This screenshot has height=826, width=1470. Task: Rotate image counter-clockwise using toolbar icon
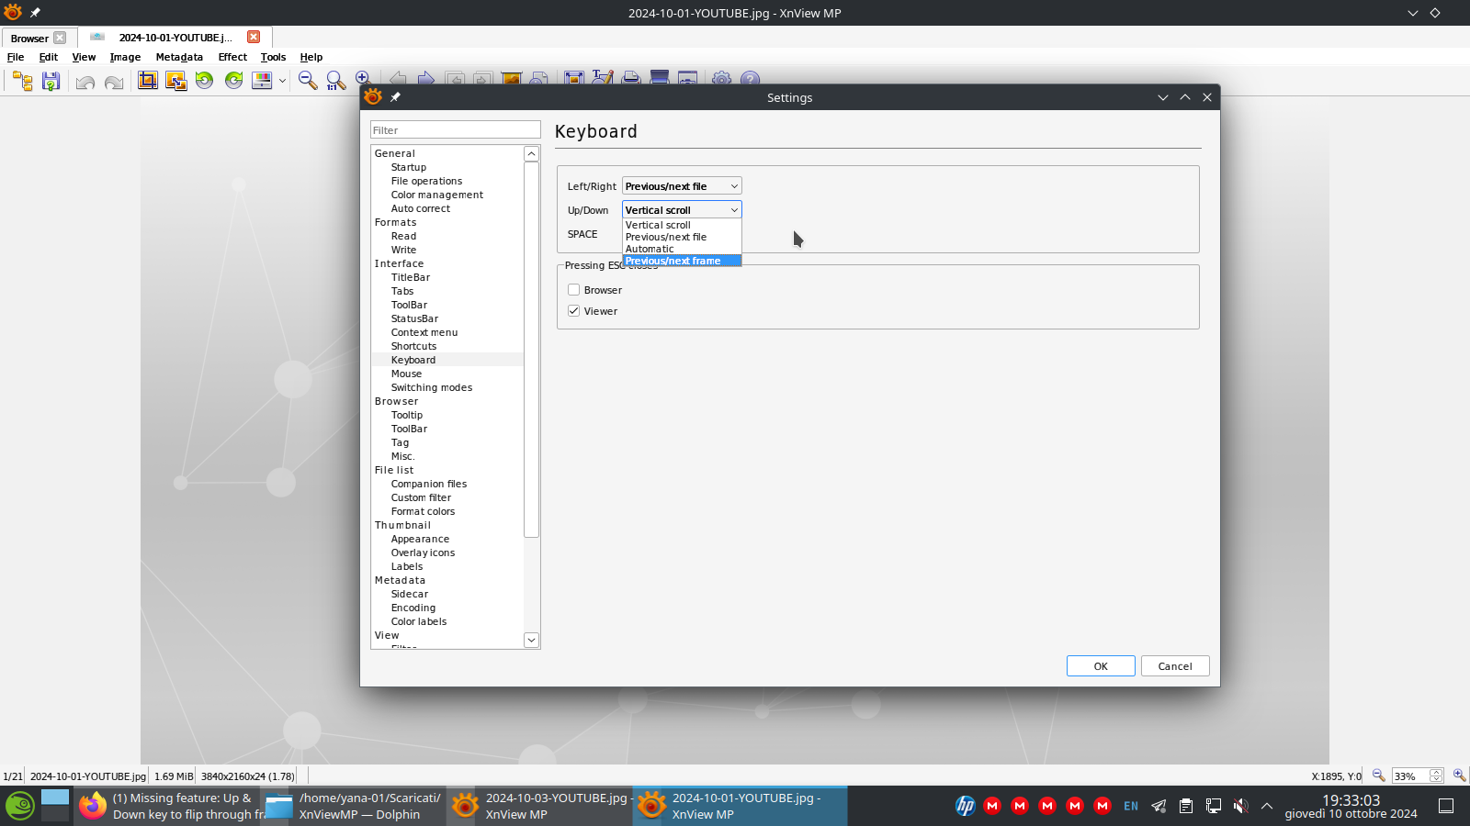[x=204, y=81]
